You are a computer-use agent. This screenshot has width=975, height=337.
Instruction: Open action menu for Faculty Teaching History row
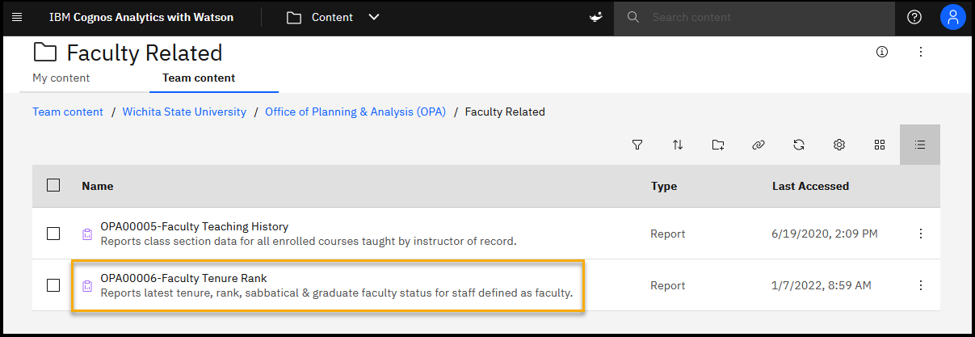click(x=920, y=234)
